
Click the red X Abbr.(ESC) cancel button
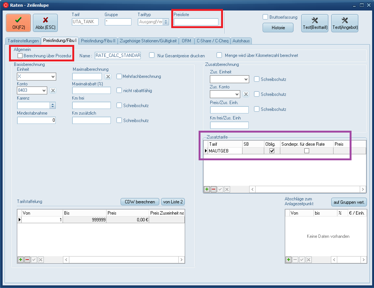pos(45,23)
